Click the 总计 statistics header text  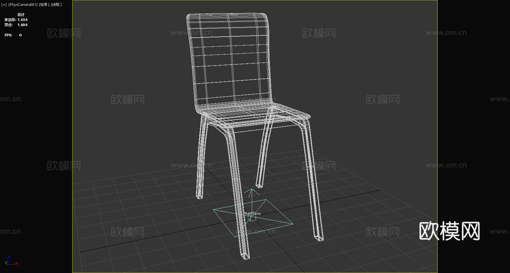pos(21,14)
